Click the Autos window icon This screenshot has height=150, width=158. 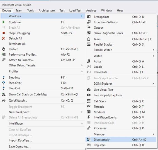tap(89, 61)
